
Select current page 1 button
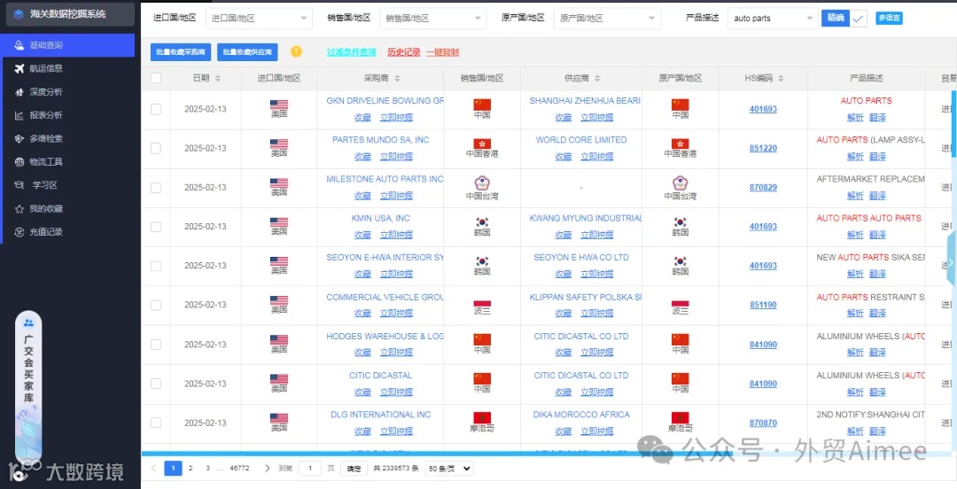(x=174, y=469)
